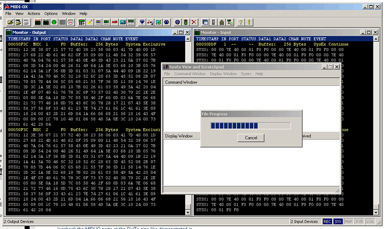Viewport: 385px width, 229px height.
Task: Click the open file folder toolbar icon
Action: point(10,22)
